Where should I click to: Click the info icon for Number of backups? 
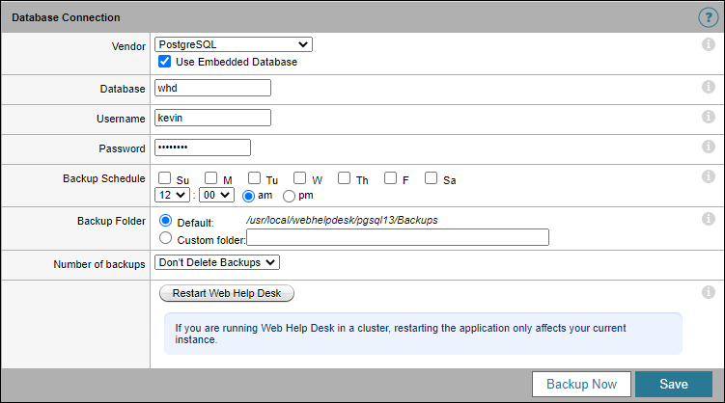click(x=708, y=261)
